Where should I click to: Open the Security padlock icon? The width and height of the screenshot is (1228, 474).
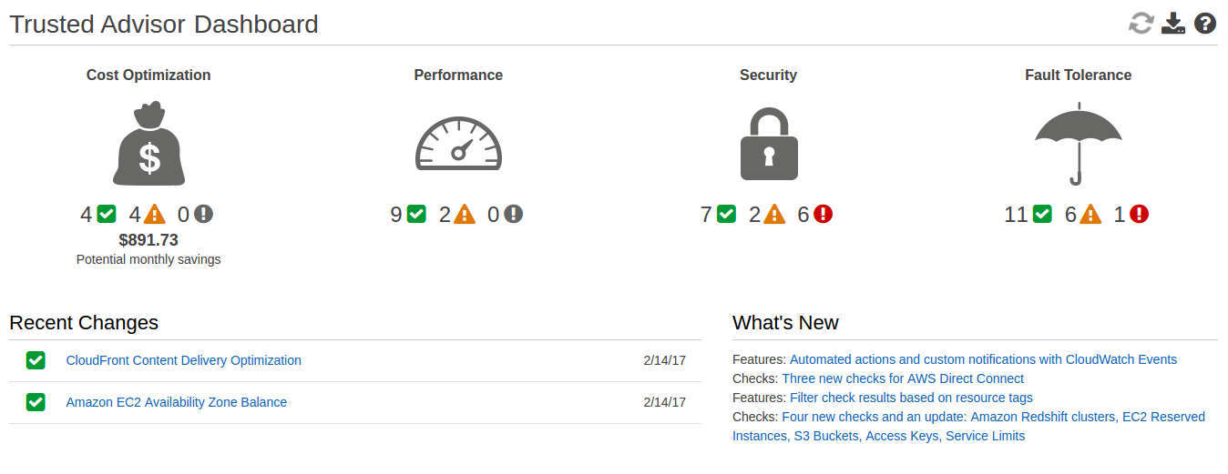point(769,144)
